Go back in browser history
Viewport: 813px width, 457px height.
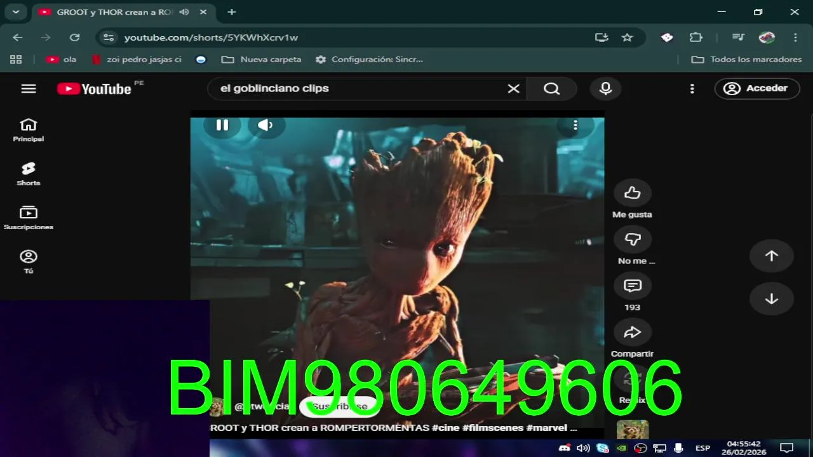pos(17,37)
